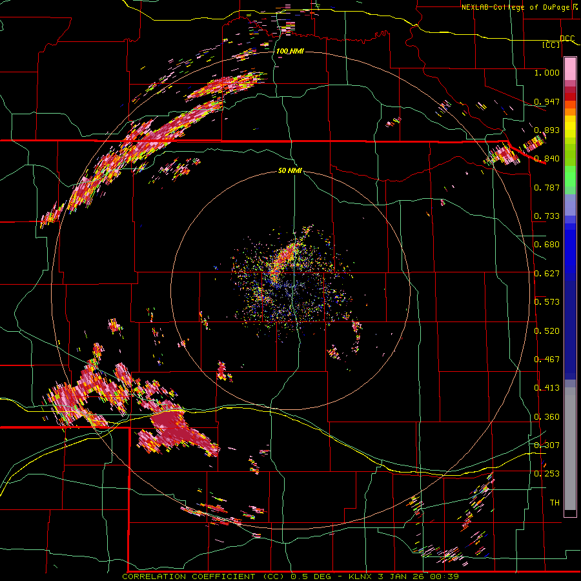581x581 pixels.
Task: Click the 0.893 scale value
Action: [x=547, y=130]
